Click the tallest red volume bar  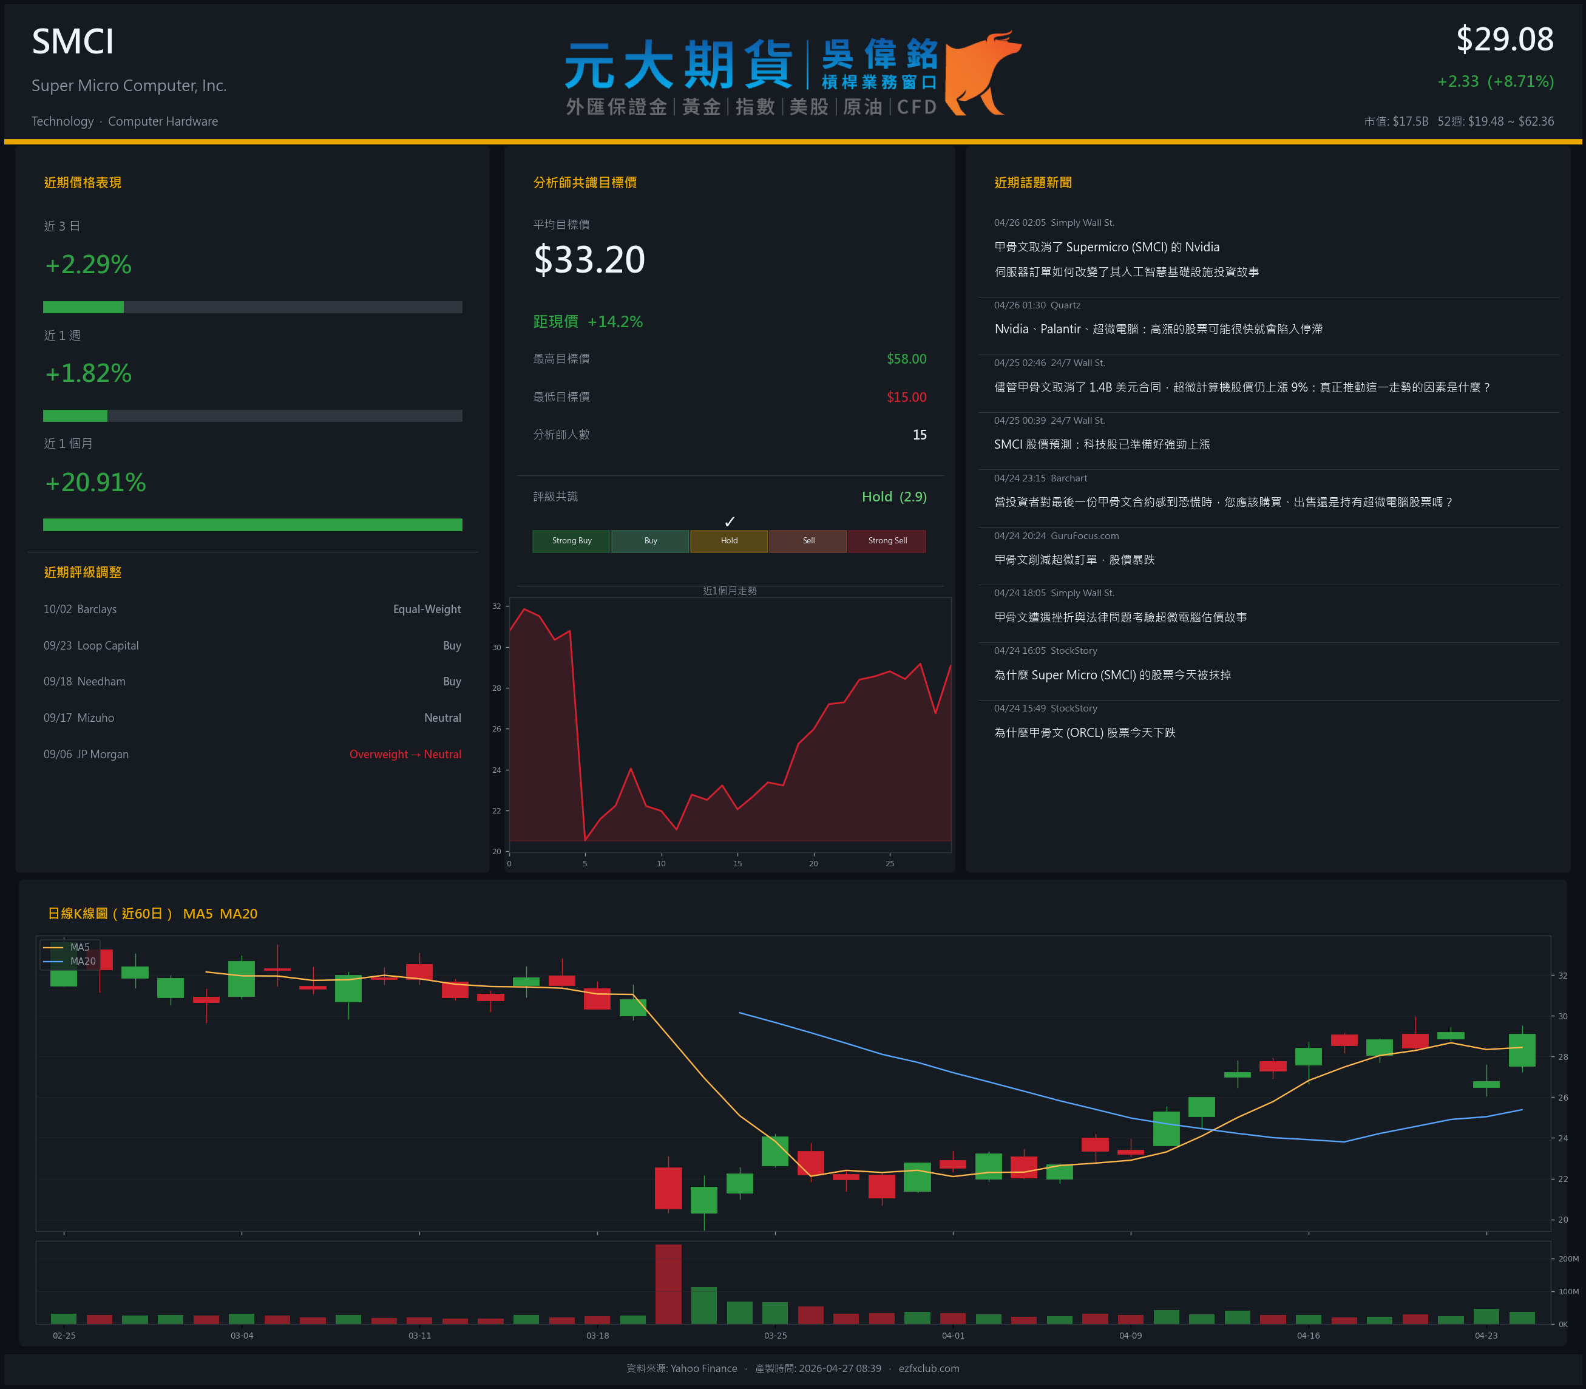pos(669,1283)
